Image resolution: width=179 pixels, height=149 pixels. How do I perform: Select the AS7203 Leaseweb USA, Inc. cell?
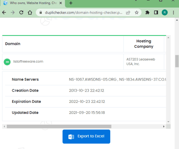coord(144,62)
